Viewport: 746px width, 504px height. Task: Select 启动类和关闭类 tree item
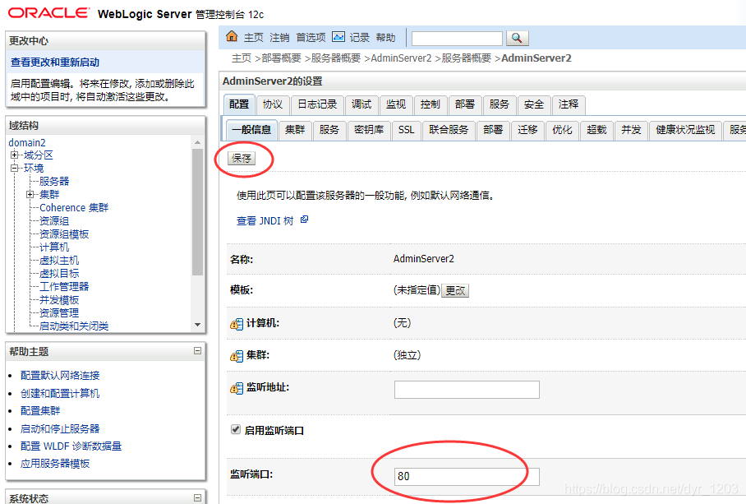tap(74, 326)
